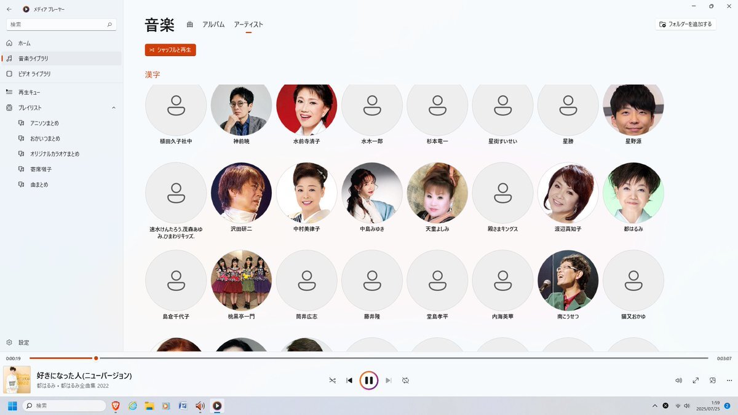Click the フォルダーを追加する button
This screenshot has width=738, height=415.
coord(686,24)
